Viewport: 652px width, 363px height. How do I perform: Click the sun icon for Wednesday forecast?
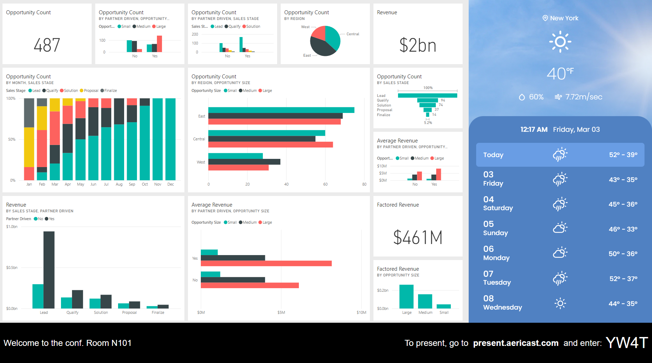560,304
